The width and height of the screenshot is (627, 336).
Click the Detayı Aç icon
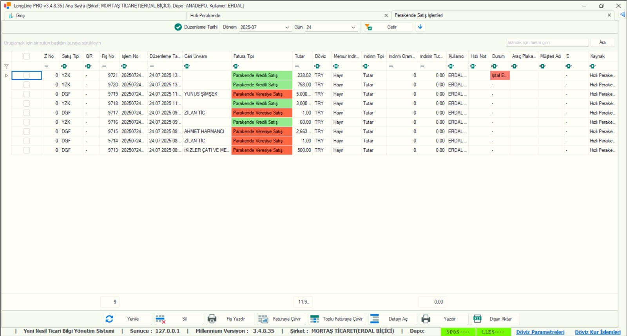[x=375, y=319]
